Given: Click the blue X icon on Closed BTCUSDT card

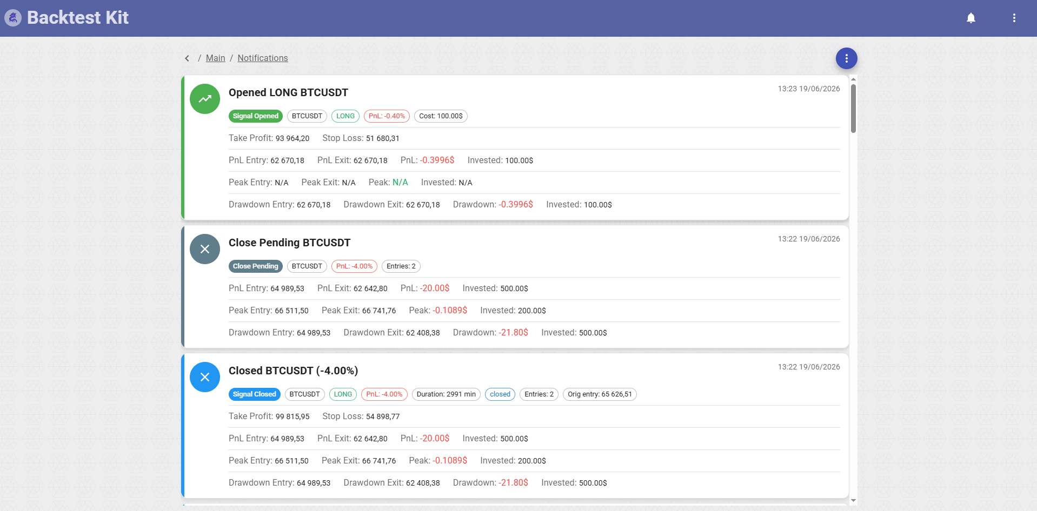Looking at the screenshot, I should click(x=205, y=377).
